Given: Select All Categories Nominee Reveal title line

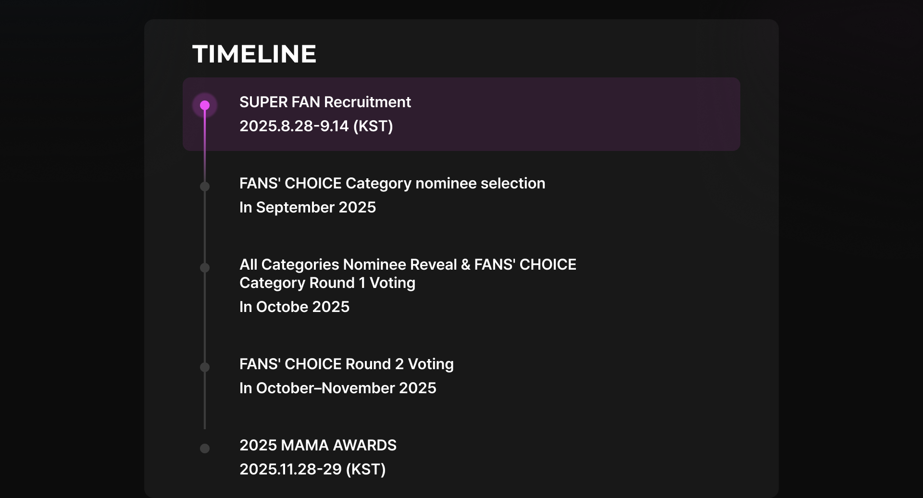Looking at the screenshot, I should pos(408,264).
